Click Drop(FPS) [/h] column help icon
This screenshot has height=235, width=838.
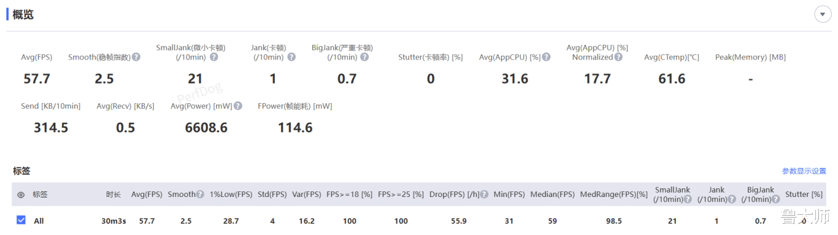click(x=485, y=195)
